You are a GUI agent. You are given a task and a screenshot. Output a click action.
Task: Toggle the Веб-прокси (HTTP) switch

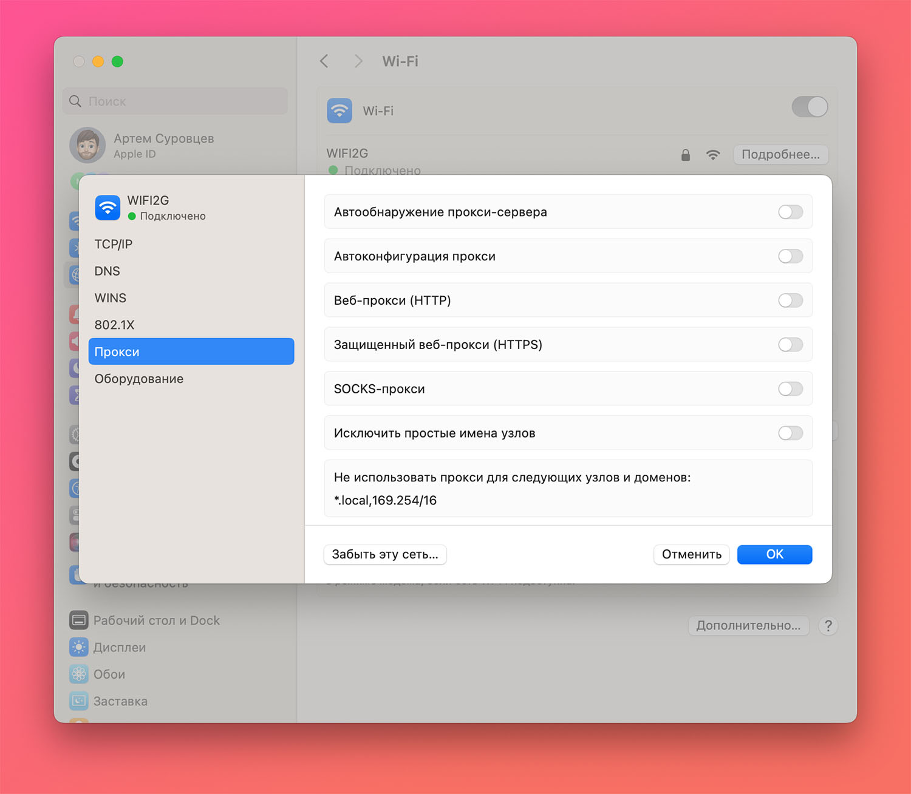pyautogui.click(x=791, y=300)
